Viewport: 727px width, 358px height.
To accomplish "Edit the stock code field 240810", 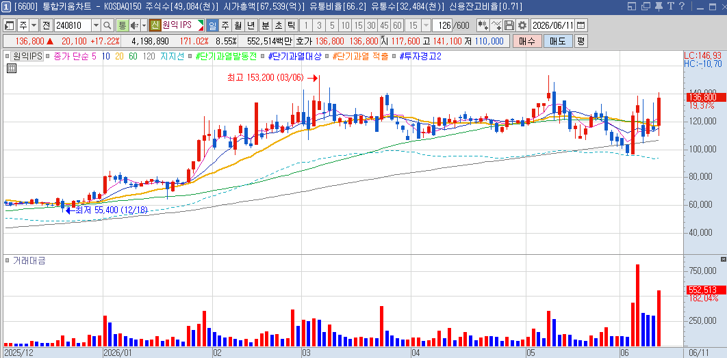I will (73, 25).
